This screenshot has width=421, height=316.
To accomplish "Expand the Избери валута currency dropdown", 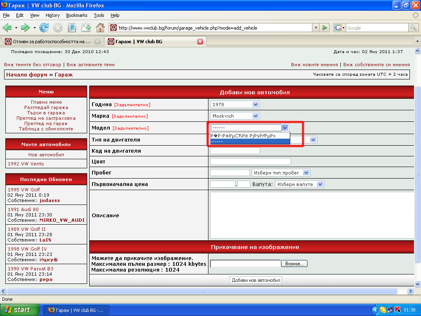I will coord(299,184).
